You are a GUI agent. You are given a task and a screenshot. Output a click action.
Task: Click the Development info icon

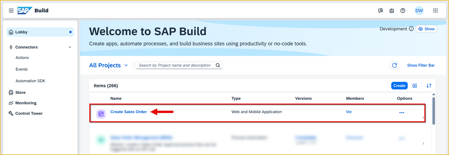coord(411,29)
